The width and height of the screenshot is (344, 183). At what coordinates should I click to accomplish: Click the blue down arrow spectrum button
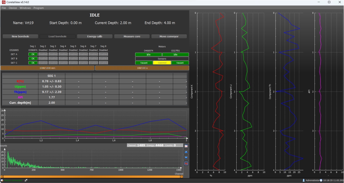coord(186,157)
